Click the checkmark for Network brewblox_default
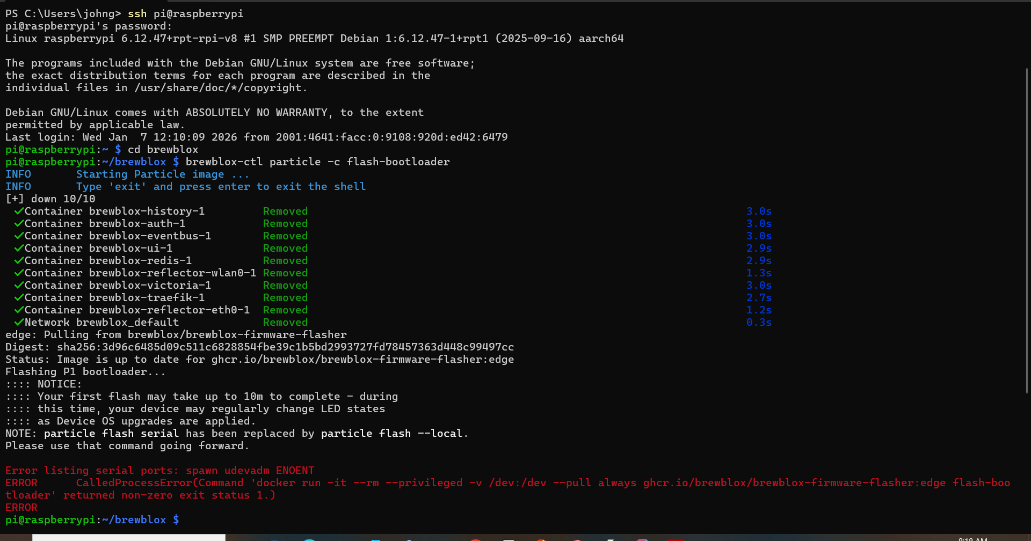 point(19,323)
